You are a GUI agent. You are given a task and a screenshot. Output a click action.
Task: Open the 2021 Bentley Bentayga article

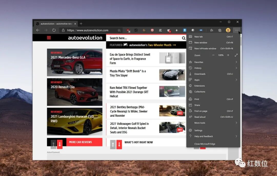click(129, 111)
